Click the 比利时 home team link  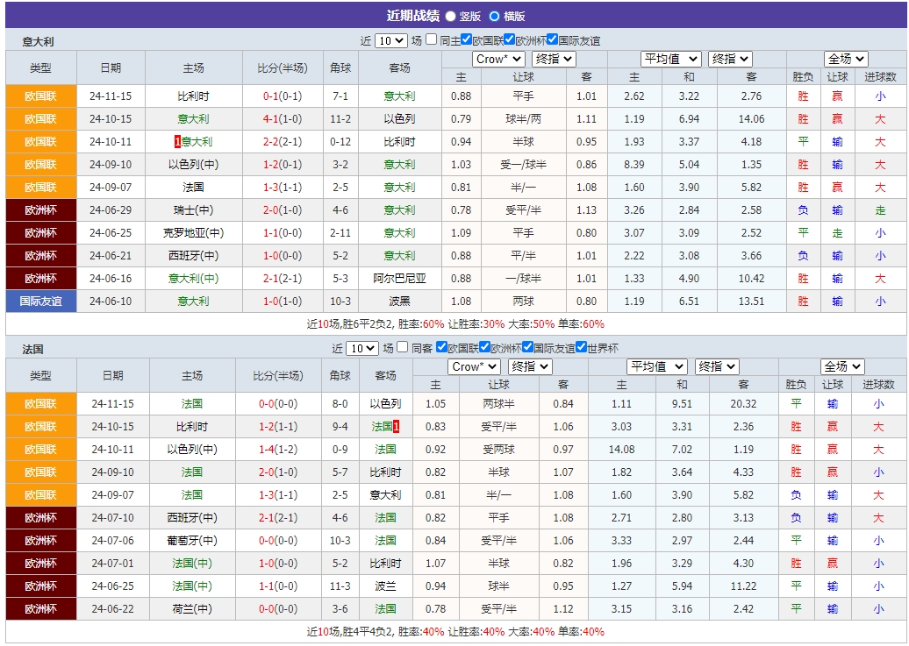[190, 96]
